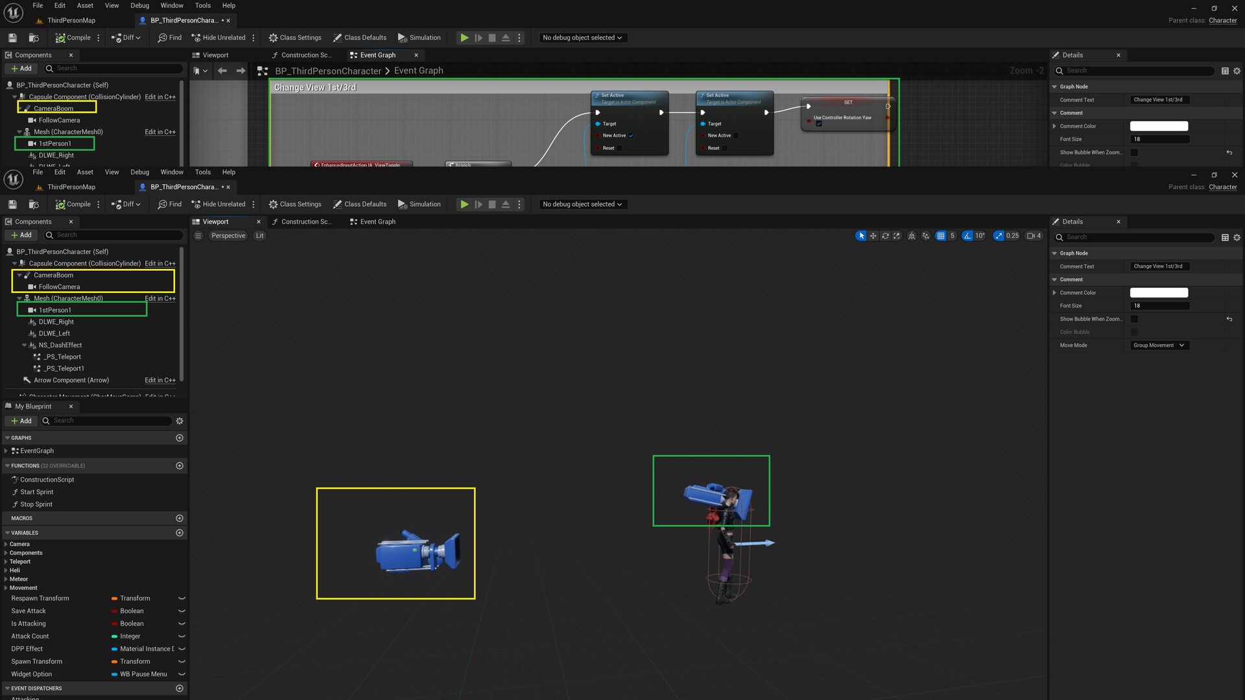This screenshot has height=700, width=1245.
Task: Open the Debug menu
Action: click(139, 172)
